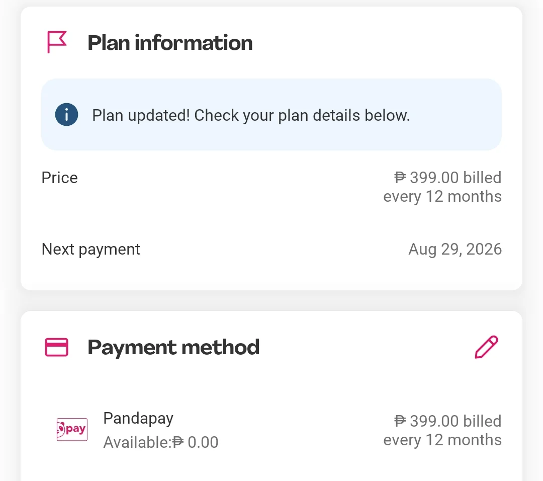Click the Payment method heading

pyautogui.click(x=173, y=347)
